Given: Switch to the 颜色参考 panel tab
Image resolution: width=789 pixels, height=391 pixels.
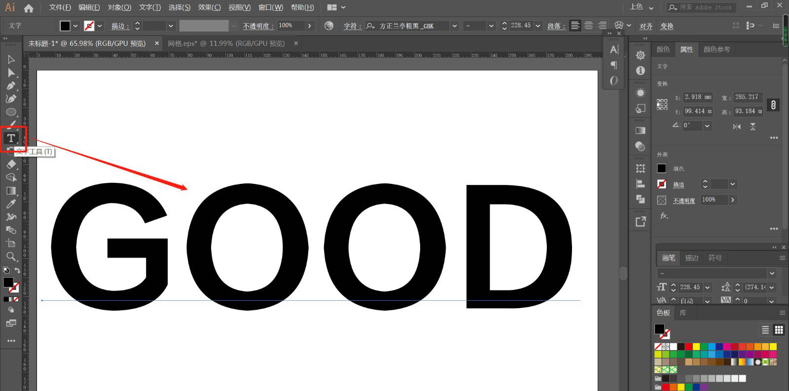Looking at the screenshot, I should coord(717,49).
